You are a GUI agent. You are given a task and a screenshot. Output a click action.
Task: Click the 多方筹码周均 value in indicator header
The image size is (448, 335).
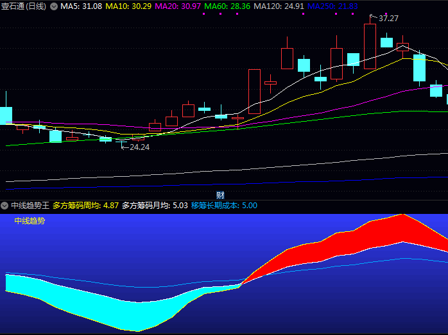click(x=85, y=206)
